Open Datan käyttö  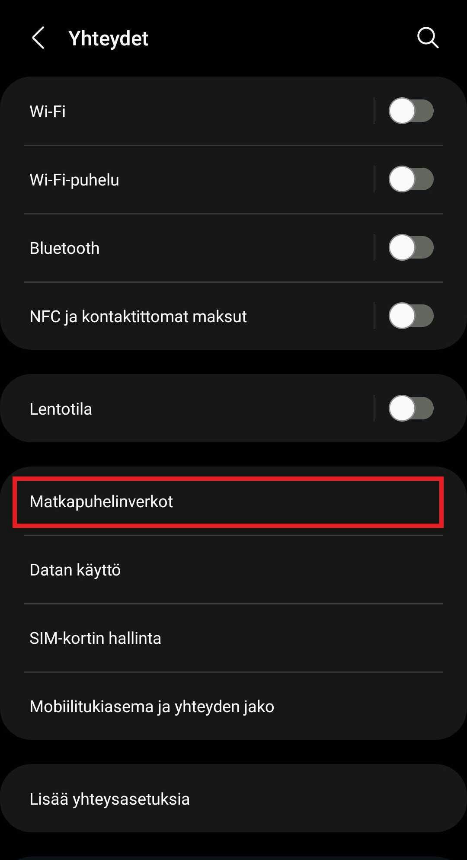click(233, 570)
